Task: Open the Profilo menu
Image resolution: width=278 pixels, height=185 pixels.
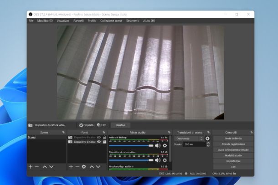Action: click(x=92, y=21)
